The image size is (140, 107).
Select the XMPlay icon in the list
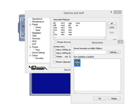click(77, 63)
